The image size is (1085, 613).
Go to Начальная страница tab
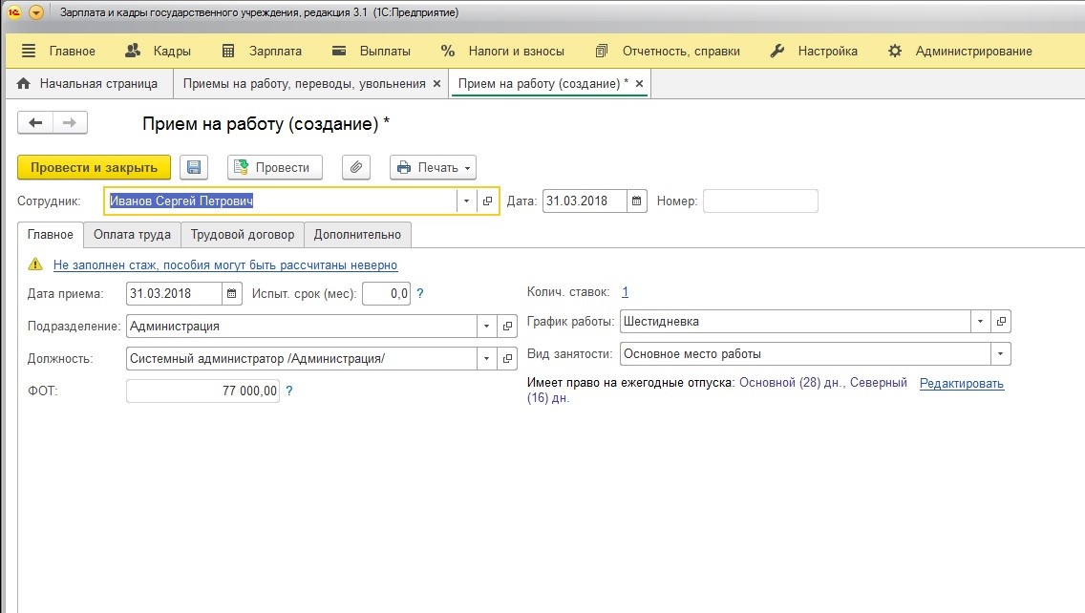pyautogui.click(x=87, y=84)
